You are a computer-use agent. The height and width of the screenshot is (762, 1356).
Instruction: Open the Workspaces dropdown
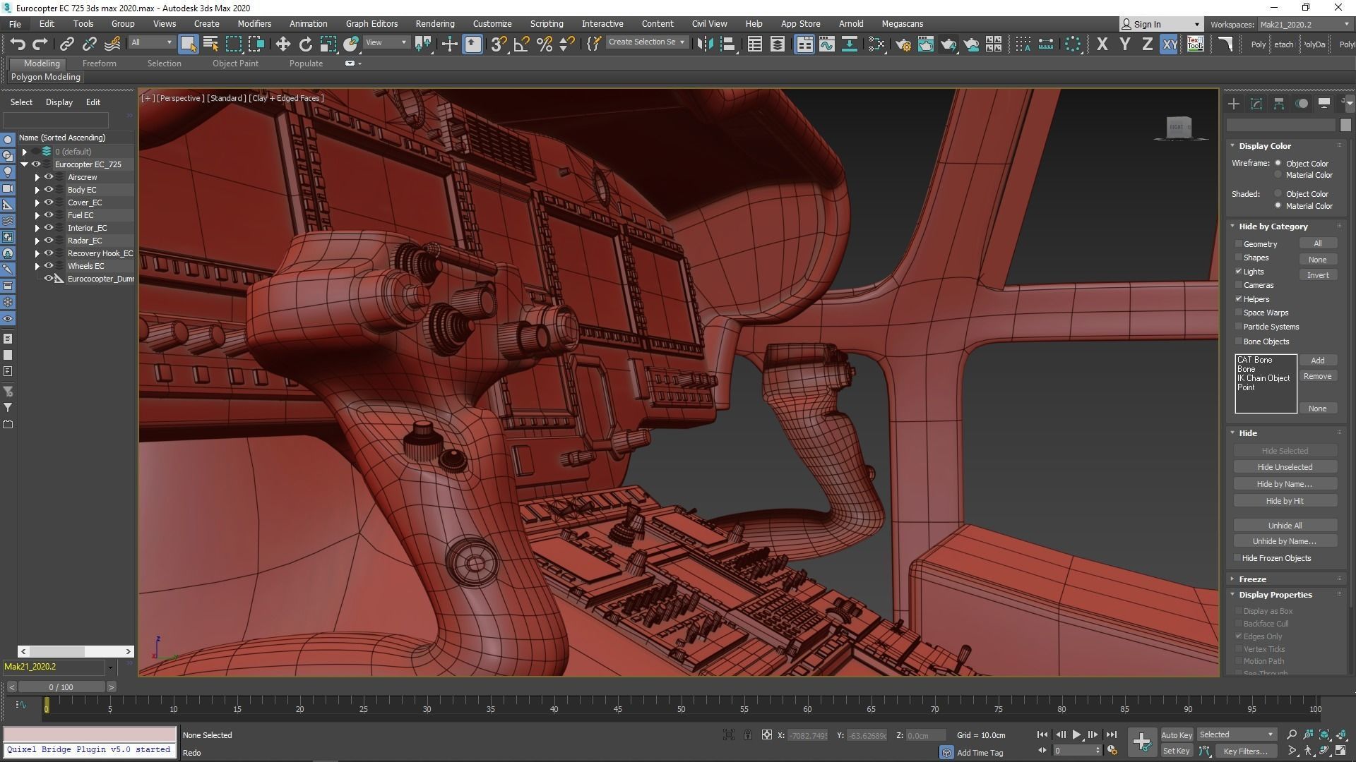pyautogui.click(x=1304, y=24)
